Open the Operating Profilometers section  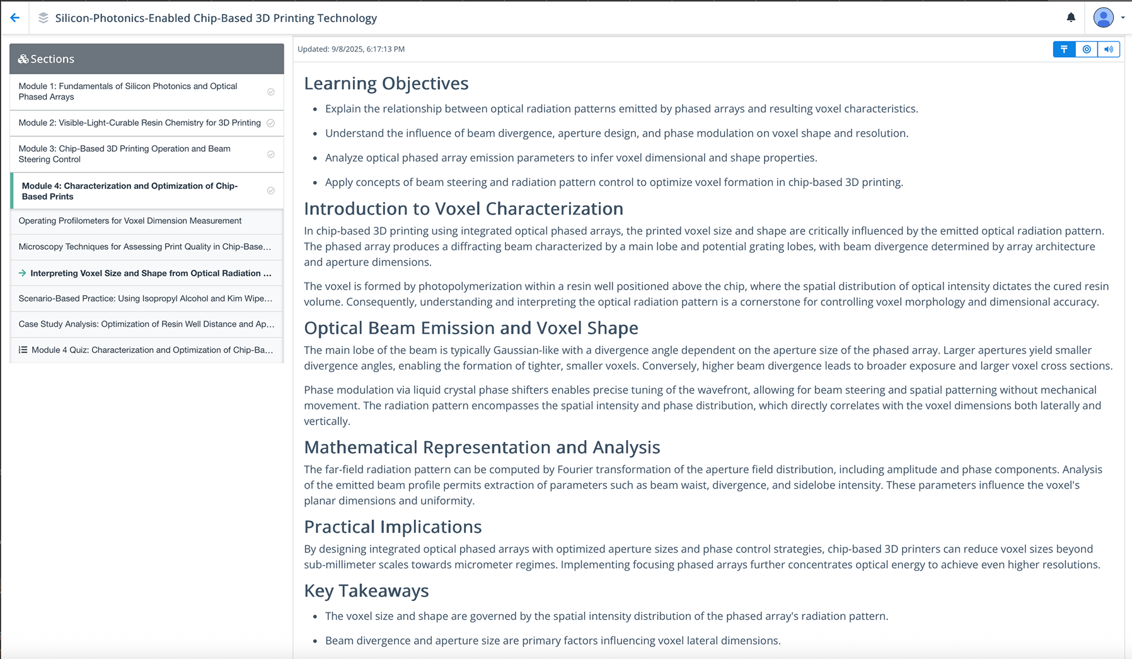(130, 221)
